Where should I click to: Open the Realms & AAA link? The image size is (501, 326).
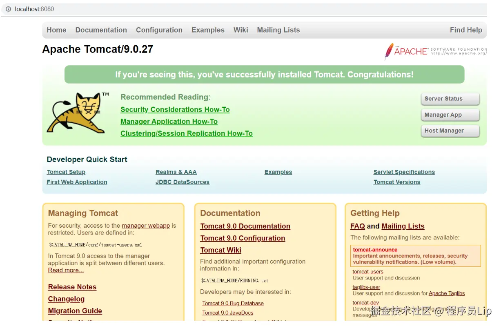176,172
